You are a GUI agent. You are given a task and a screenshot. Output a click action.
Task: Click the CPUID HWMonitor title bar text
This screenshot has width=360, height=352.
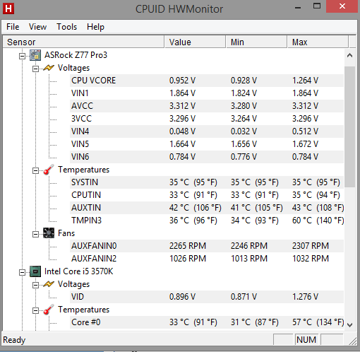[x=179, y=9]
